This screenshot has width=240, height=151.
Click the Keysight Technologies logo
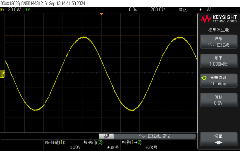(x=218, y=19)
